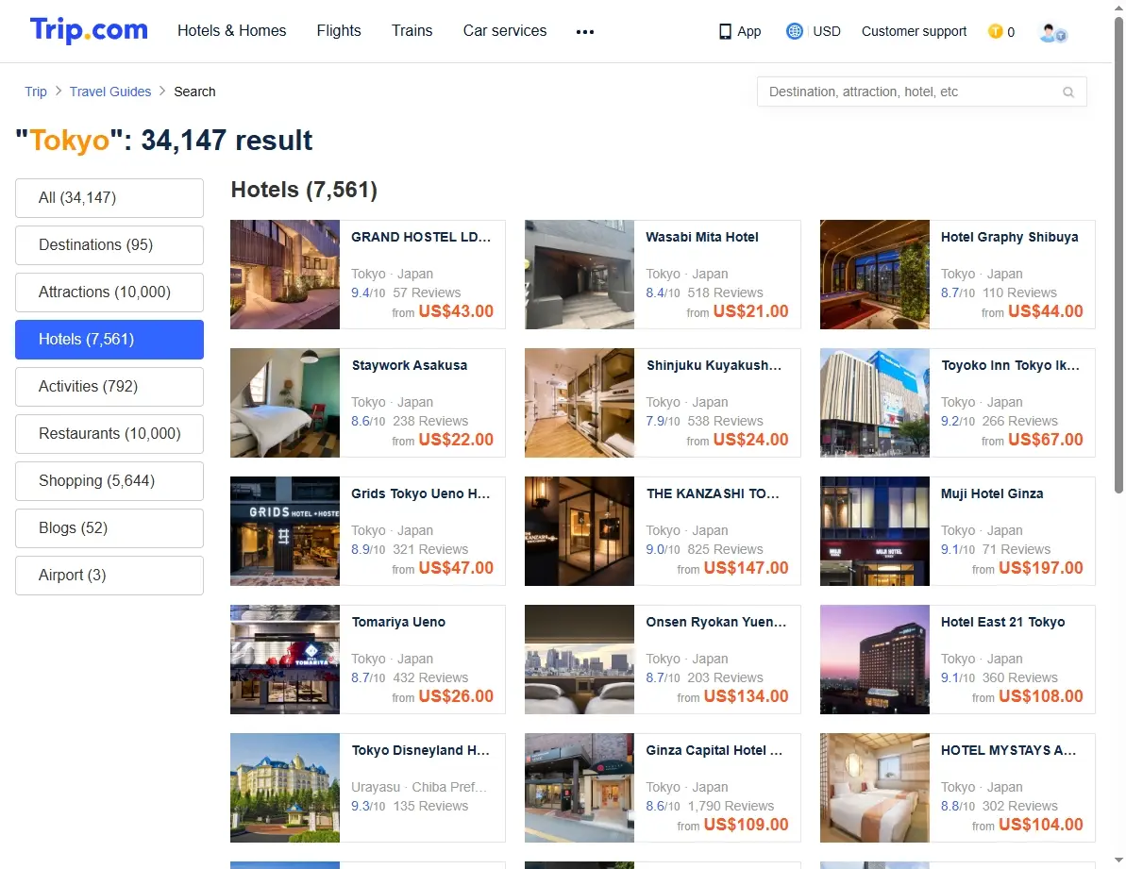Show Airport (3) results
This screenshot has height=869, width=1126.
point(109,575)
